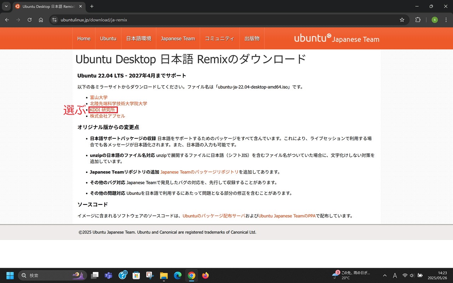Image resolution: width=453 pixels, height=283 pixels.
Task: Show hidden tray icons chevron
Action: pos(385,275)
